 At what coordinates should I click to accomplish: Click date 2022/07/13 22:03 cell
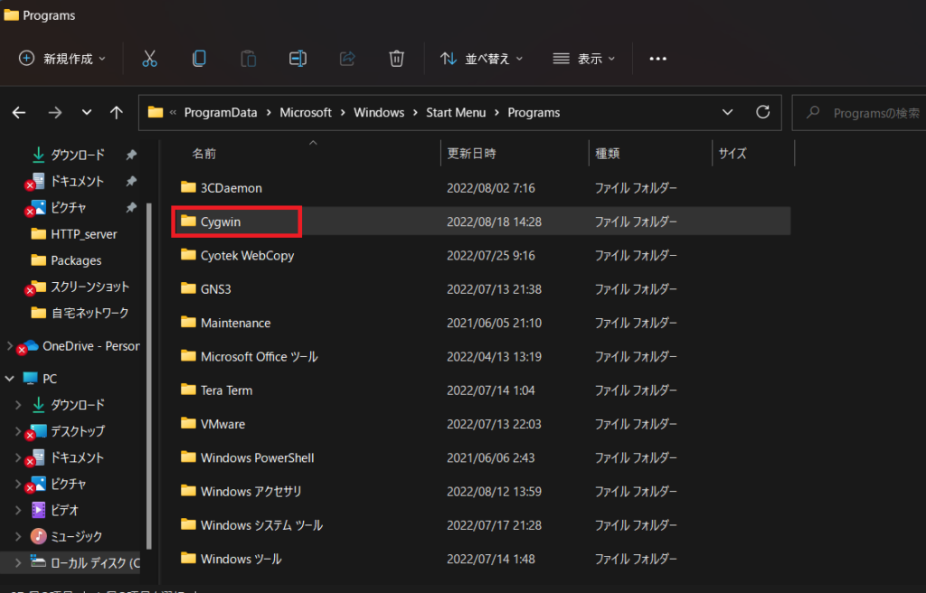(x=494, y=423)
